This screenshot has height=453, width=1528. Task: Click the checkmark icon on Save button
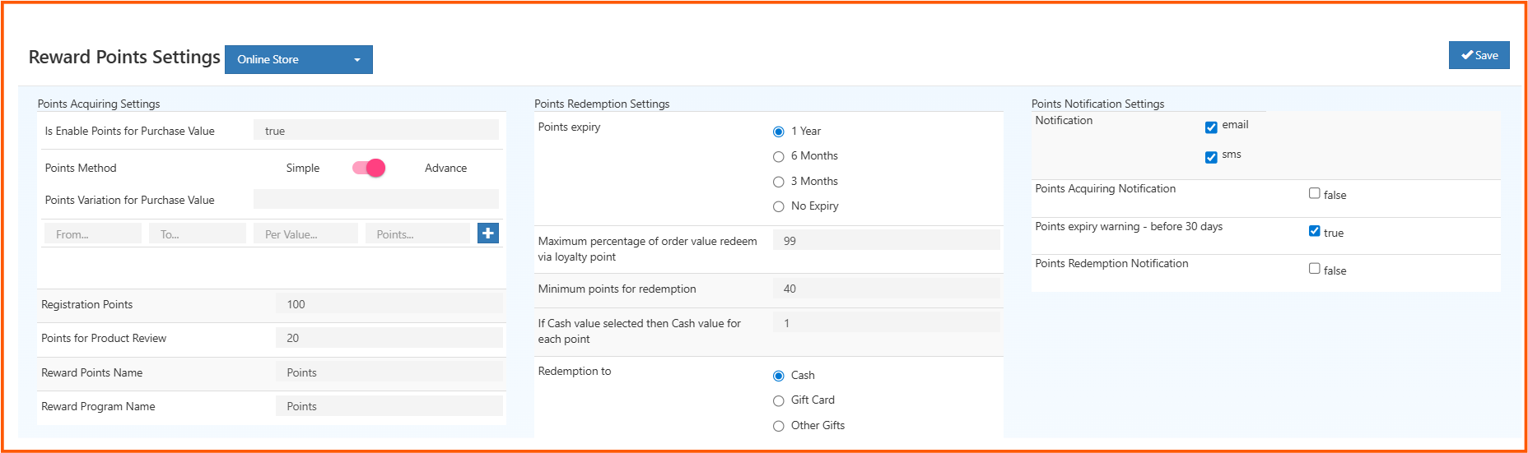click(1467, 55)
